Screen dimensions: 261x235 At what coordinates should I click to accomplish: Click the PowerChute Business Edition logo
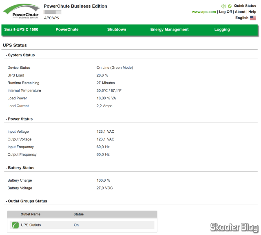click(21, 11)
